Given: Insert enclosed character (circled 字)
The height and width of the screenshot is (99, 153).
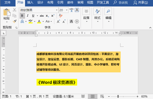Looking at the screenshot, I should pyautogui.click(x=77, y=21).
